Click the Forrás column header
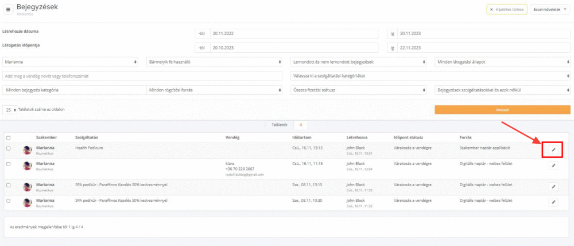The width and height of the screenshot is (574, 246). tap(466, 137)
